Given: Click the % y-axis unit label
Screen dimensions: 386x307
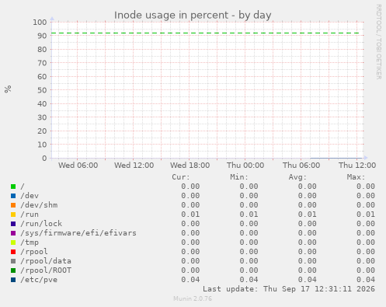Looking at the screenshot, I should click(x=8, y=89).
